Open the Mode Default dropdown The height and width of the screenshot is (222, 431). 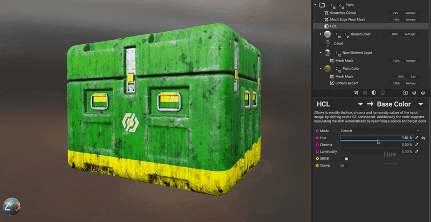[x=380, y=131]
